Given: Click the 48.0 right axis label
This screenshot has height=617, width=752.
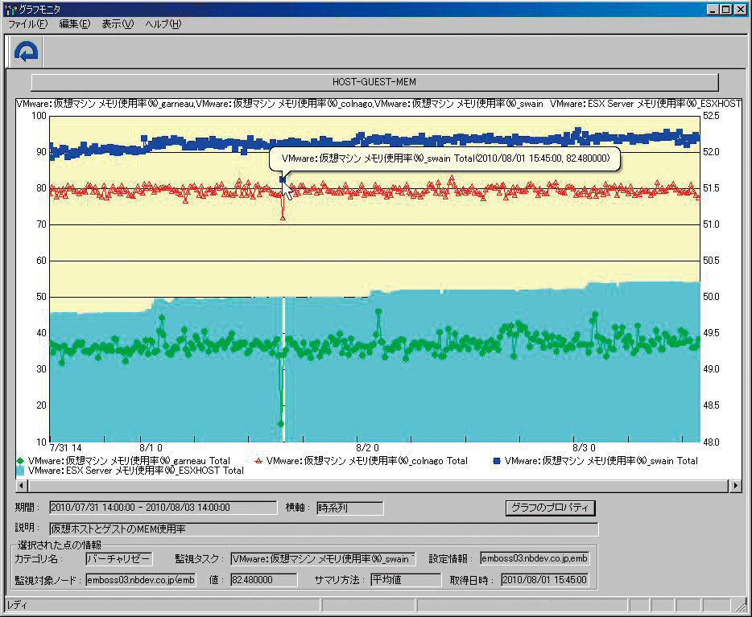Looking at the screenshot, I should click(x=711, y=442).
